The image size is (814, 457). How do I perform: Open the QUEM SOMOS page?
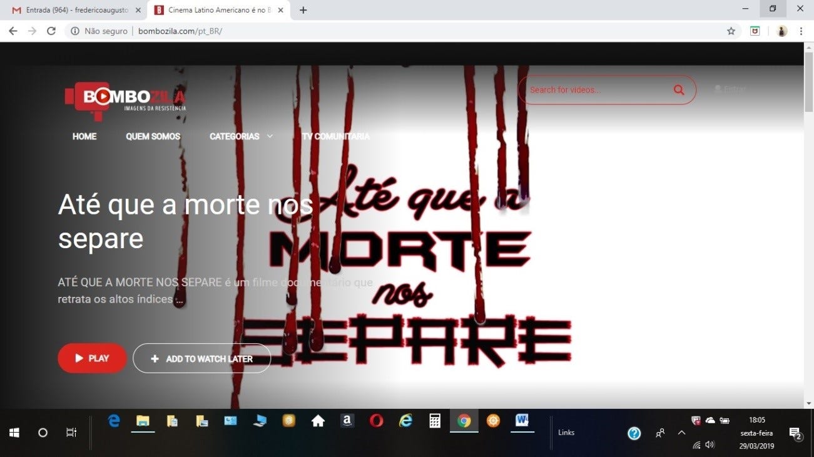pos(153,136)
